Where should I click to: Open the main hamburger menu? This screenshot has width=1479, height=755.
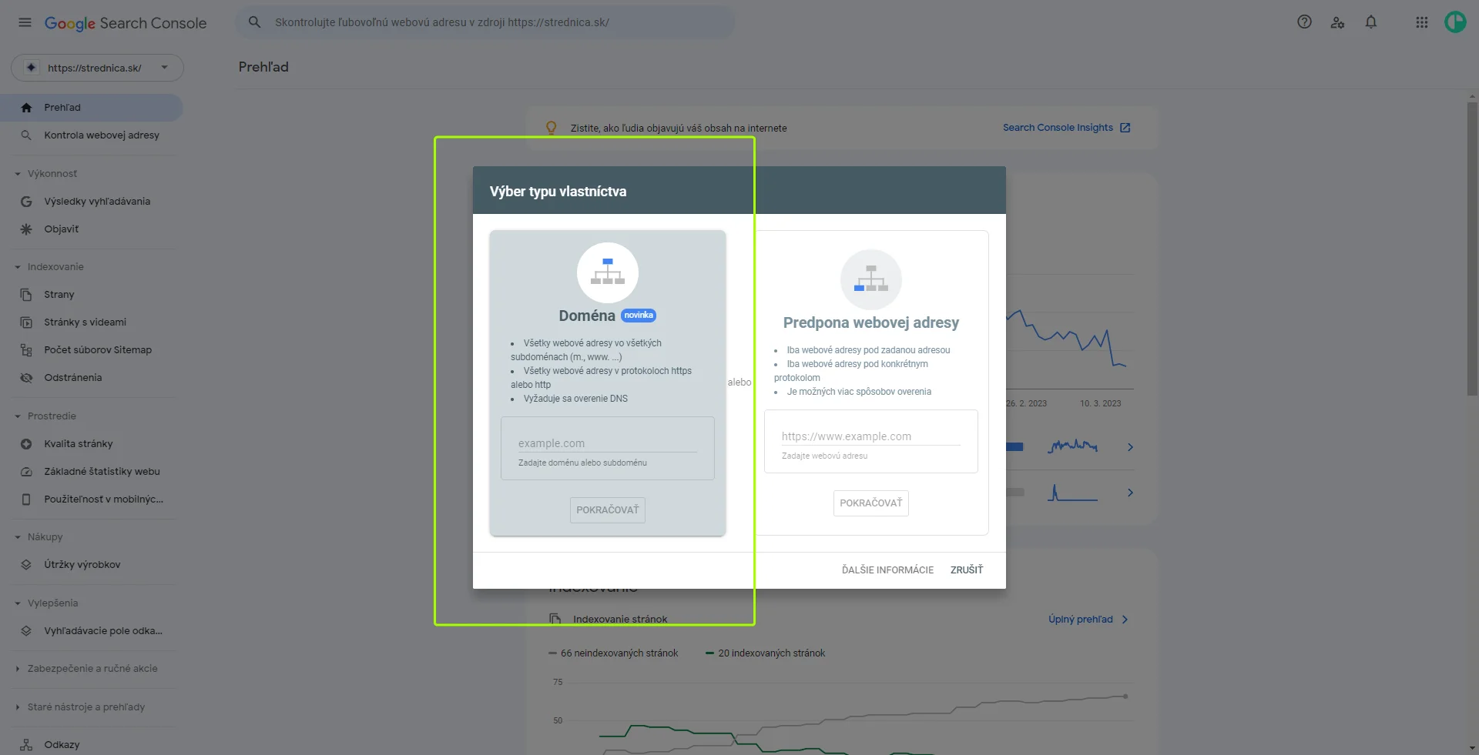[x=25, y=22]
